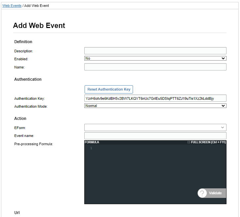Click the Url section heading
Image resolution: width=240 pixels, height=217 pixels.
17,213
